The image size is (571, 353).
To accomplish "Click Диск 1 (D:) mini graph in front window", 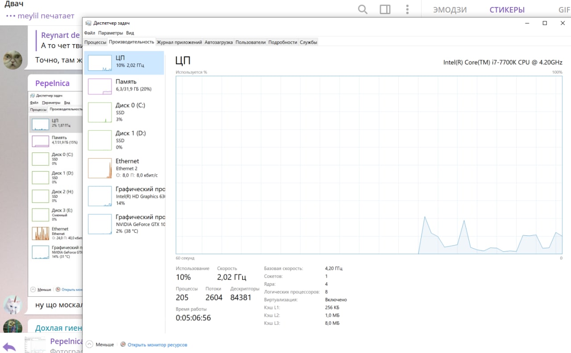I will [x=100, y=140].
